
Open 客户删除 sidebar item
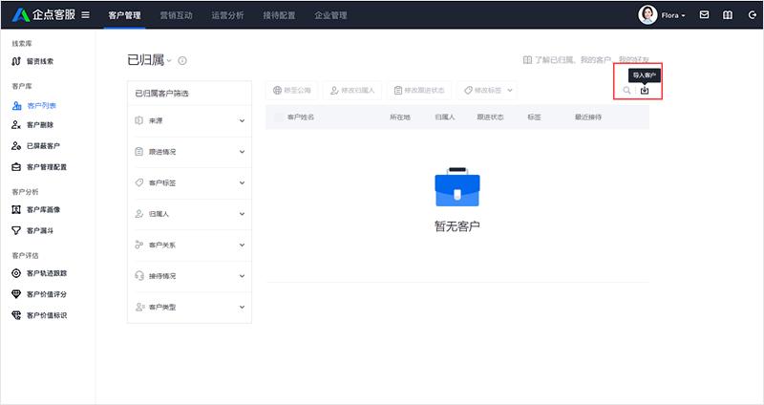click(x=32, y=125)
